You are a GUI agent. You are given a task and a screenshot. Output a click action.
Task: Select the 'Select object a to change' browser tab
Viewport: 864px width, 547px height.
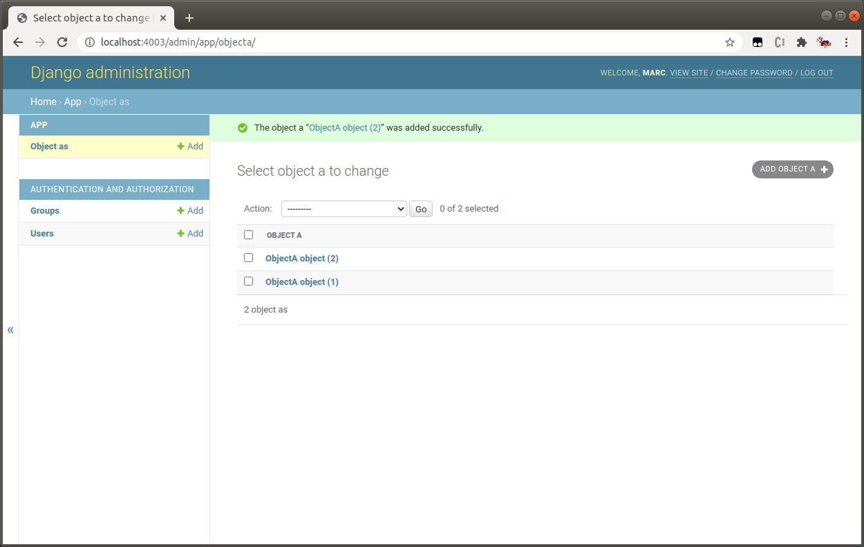(x=91, y=18)
